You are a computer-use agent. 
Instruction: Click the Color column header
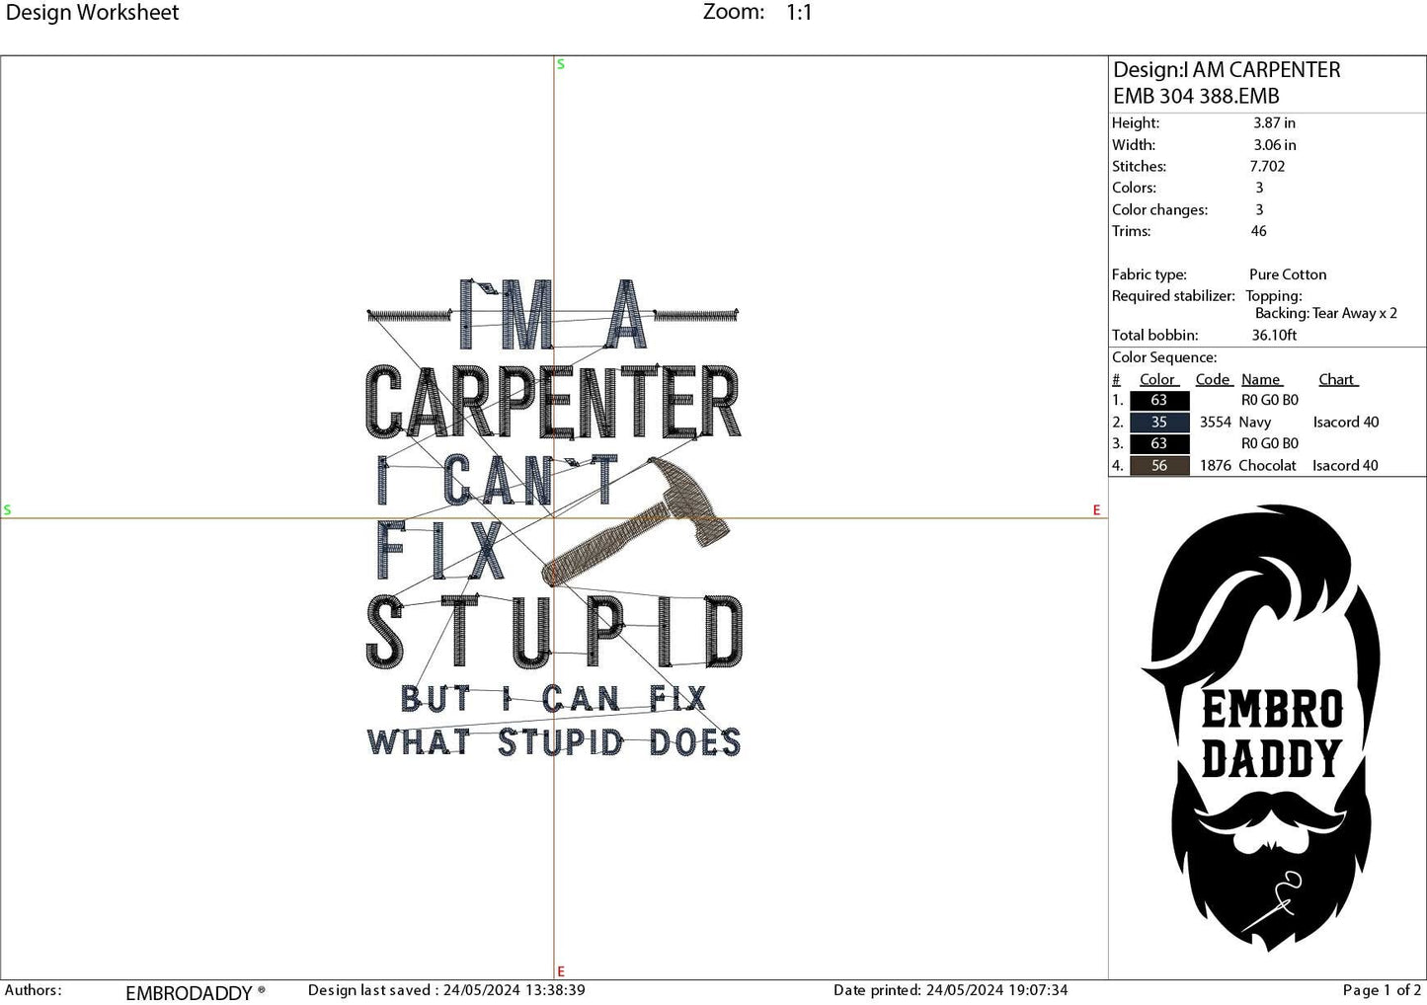1157,379
